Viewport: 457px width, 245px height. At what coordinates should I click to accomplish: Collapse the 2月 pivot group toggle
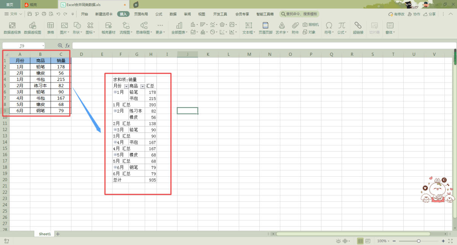click(115, 111)
